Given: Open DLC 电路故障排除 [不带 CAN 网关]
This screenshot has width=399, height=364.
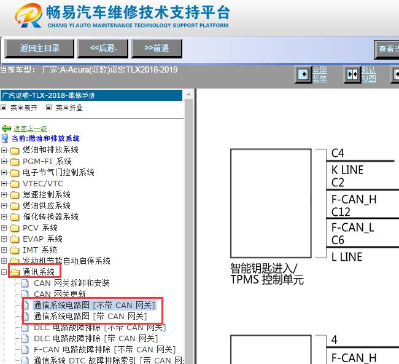Looking at the screenshot, I should coord(99,327).
